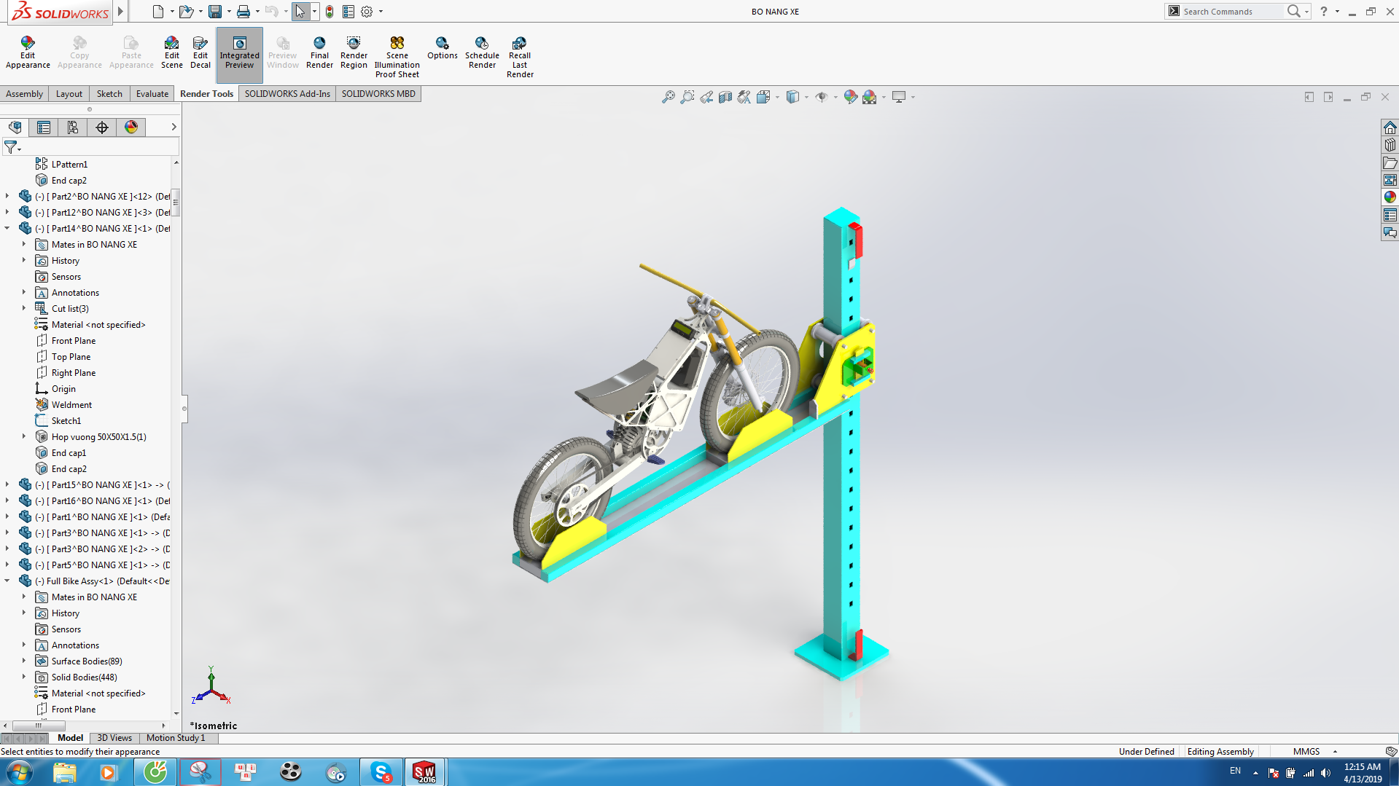Select the Render Region tool
This screenshot has width=1399, height=786.
pyautogui.click(x=354, y=52)
